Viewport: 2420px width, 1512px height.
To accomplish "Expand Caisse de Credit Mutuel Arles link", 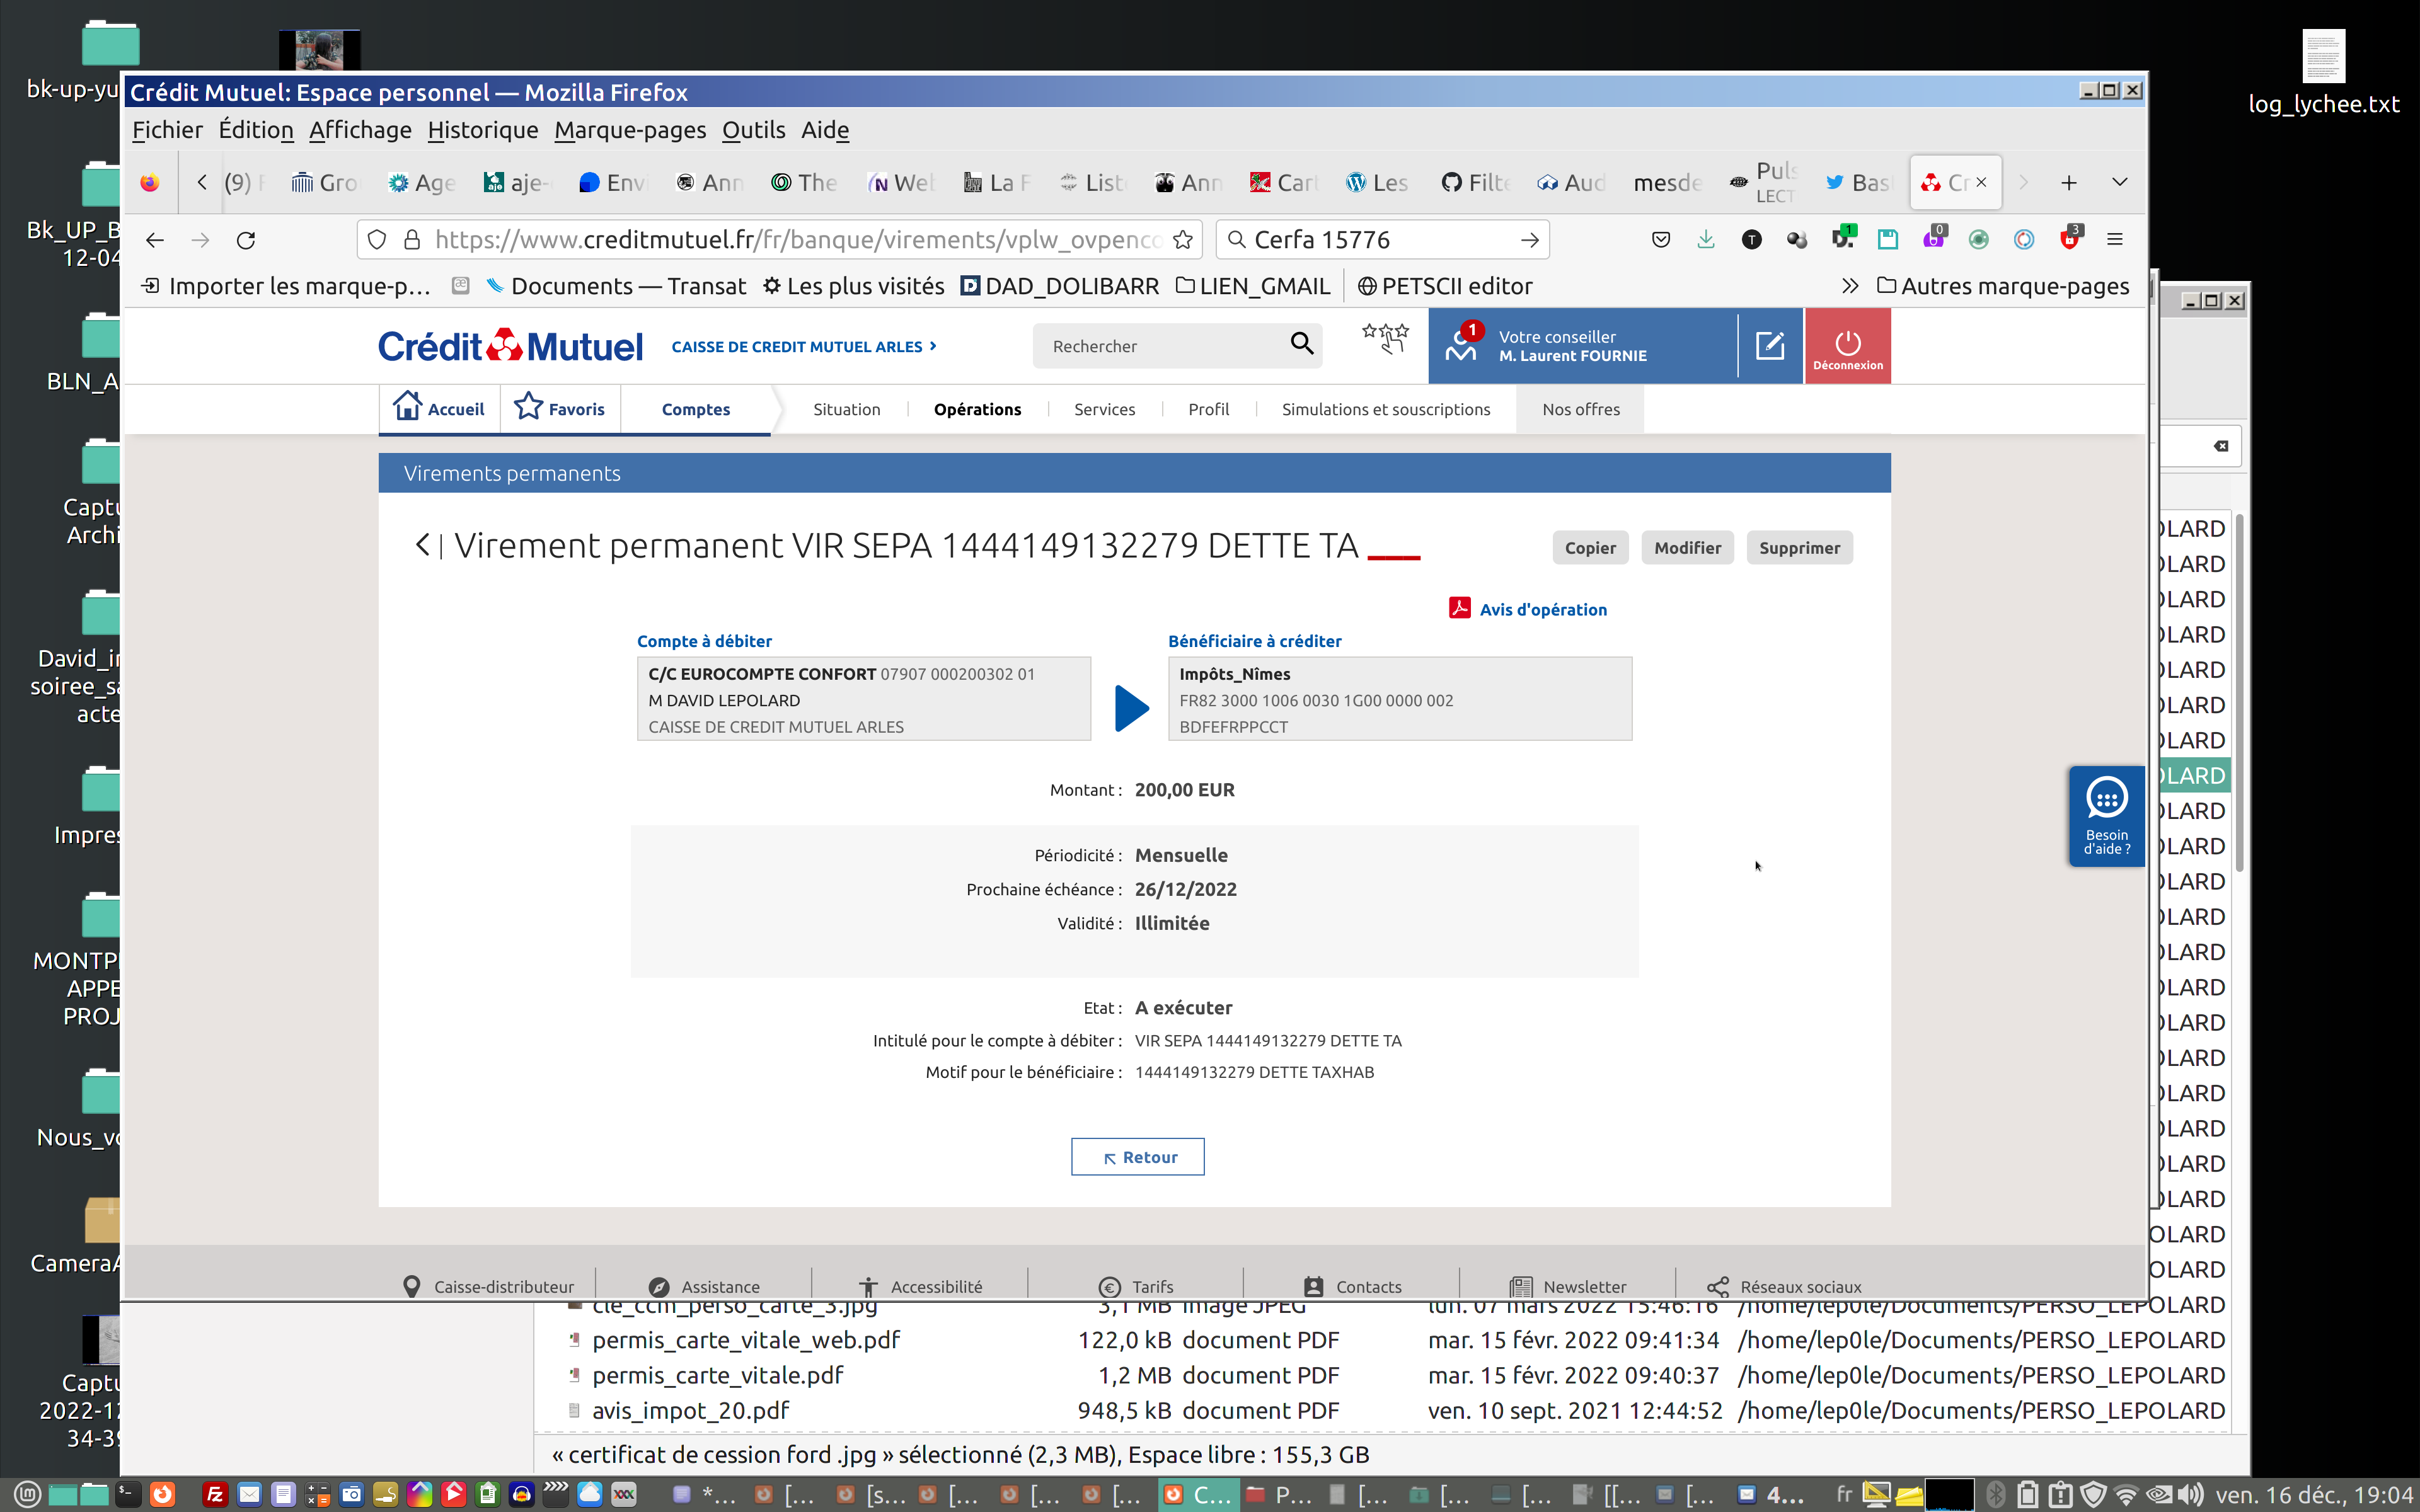I will click(803, 346).
